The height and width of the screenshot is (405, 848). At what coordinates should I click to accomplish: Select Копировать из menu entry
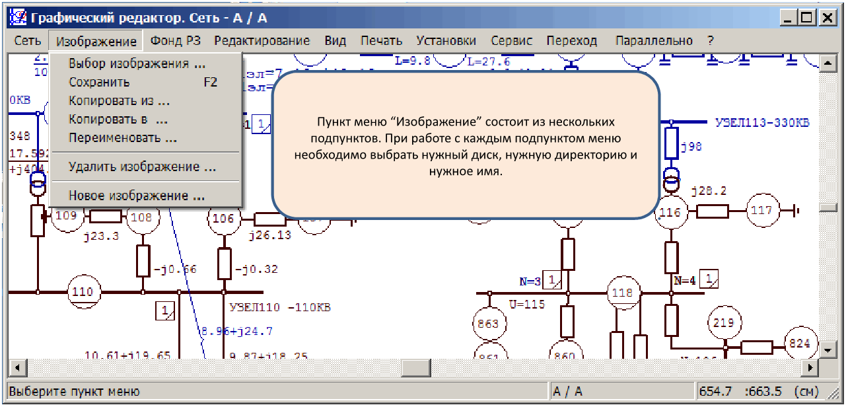[119, 101]
